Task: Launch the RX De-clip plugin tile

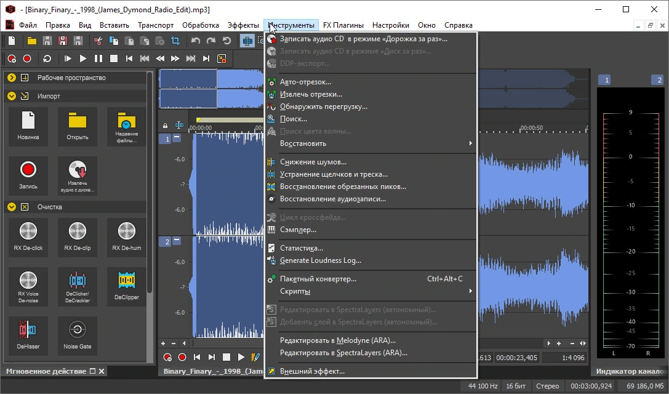Action: click(77, 238)
